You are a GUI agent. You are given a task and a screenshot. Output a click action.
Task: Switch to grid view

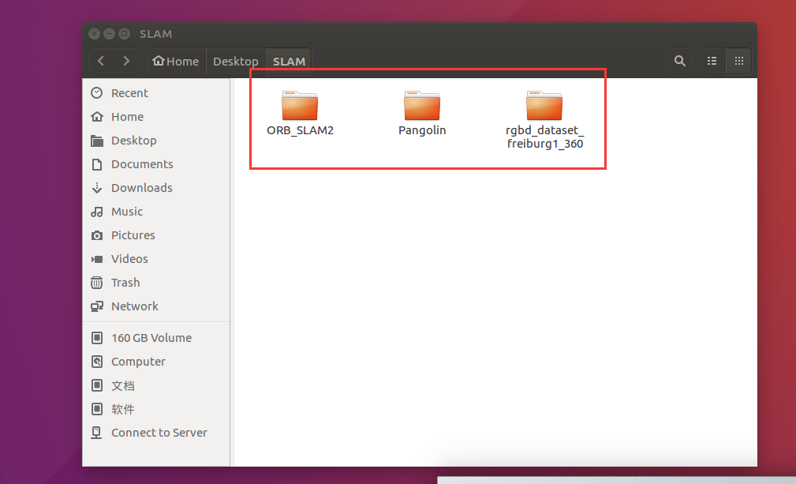[738, 61]
